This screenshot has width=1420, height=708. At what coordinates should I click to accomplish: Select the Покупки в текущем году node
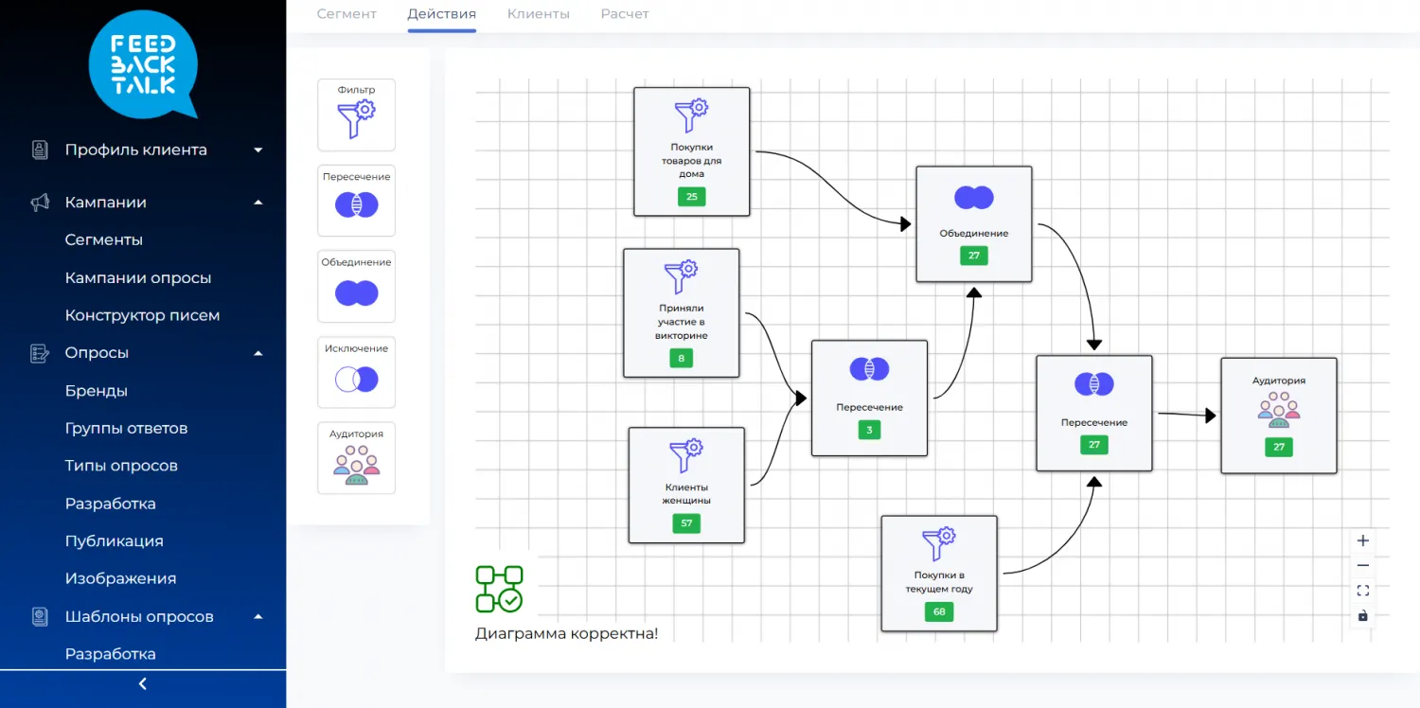938,573
